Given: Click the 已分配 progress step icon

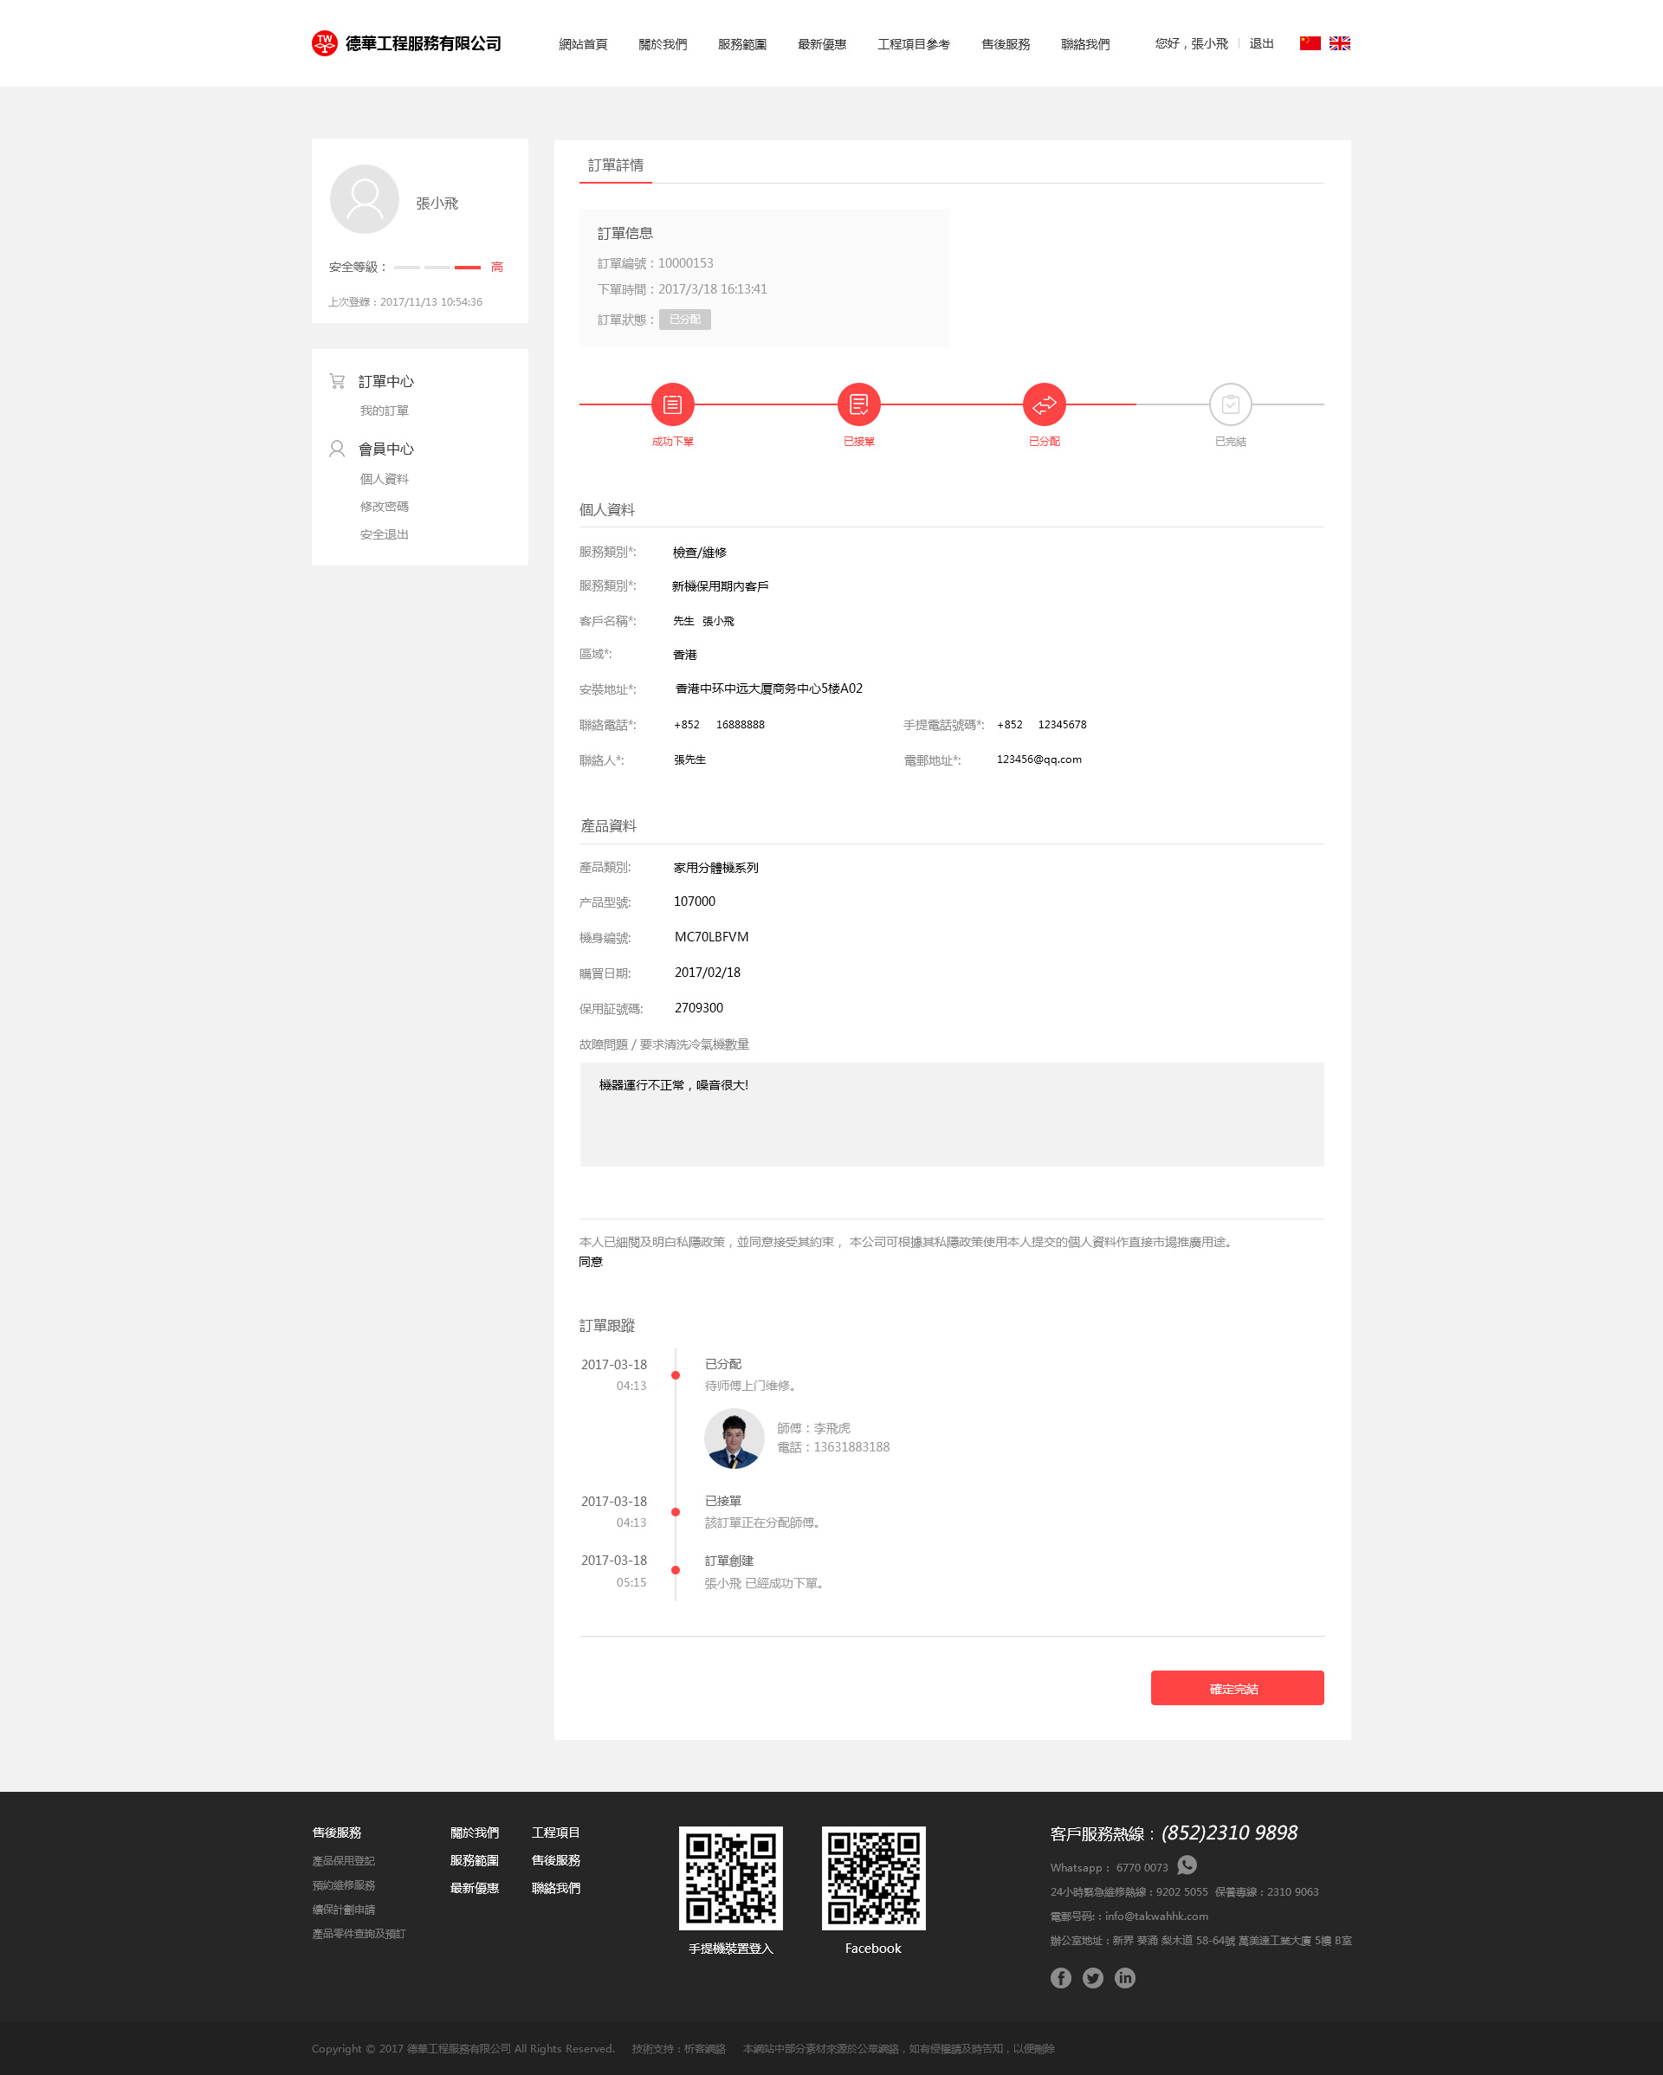Looking at the screenshot, I should pyautogui.click(x=1043, y=404).
